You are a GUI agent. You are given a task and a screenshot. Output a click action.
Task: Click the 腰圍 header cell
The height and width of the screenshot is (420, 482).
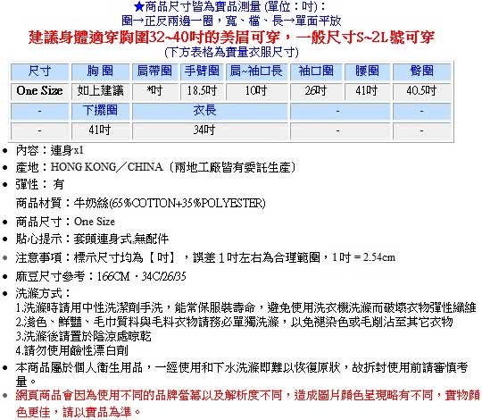pos(367,71)
